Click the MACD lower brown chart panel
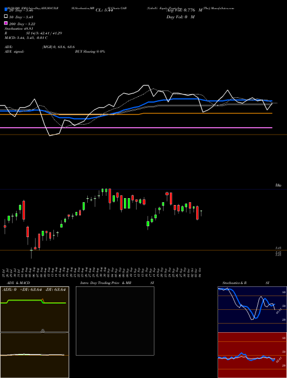287x378 pixels. [x=34, y=355]
